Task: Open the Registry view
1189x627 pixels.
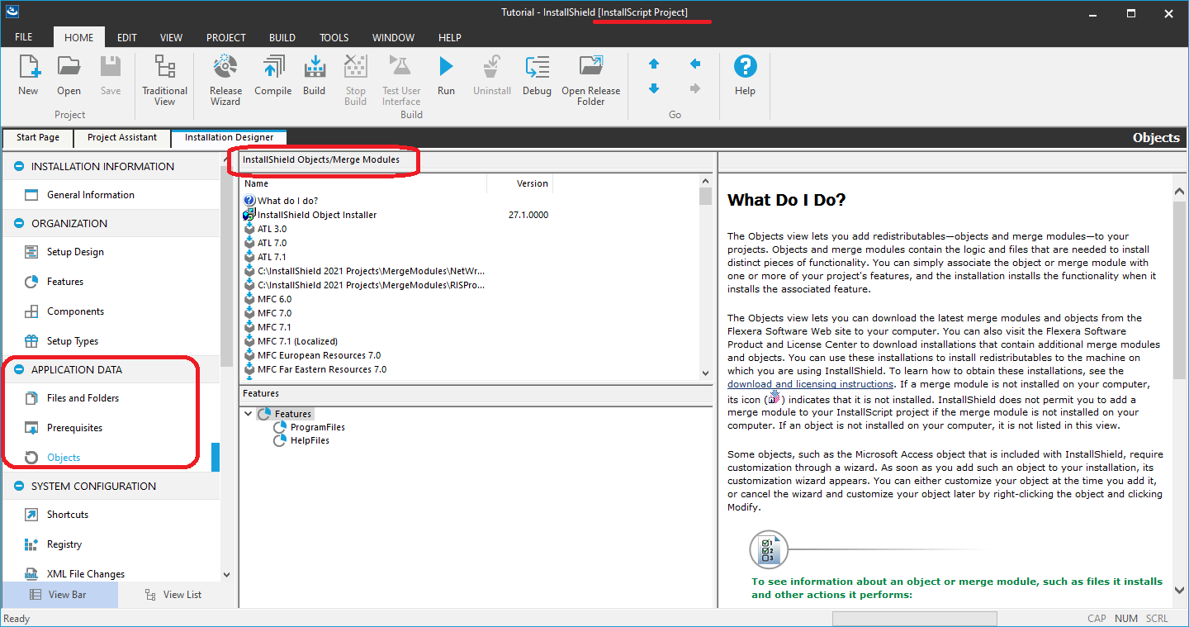Action: [x=64, y=544]
